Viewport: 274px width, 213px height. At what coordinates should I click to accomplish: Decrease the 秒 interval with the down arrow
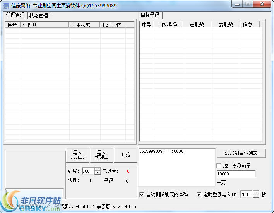(256, 196)
